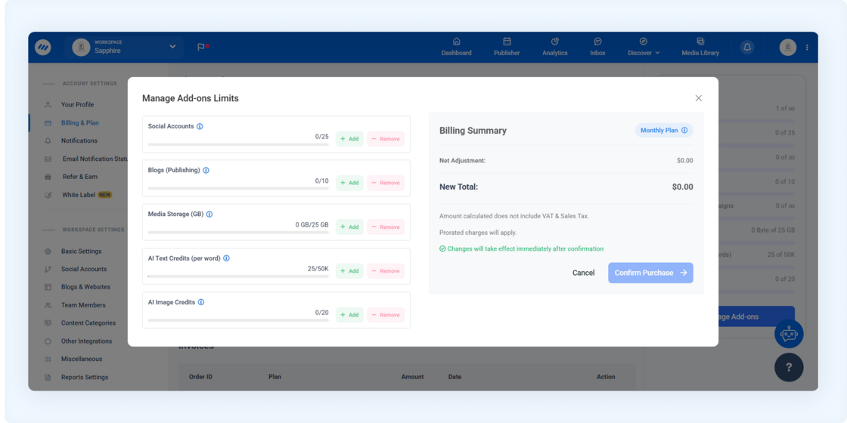Close the Manage Add-ons Limits dialog
The height and width of the screenshot is (423, 847).
coord(699,98)
